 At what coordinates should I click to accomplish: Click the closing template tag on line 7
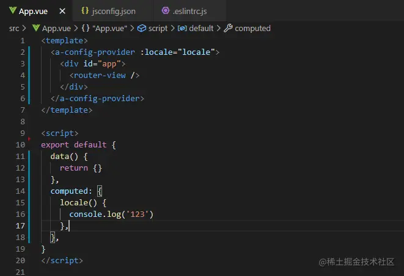(x=67, y=110)
